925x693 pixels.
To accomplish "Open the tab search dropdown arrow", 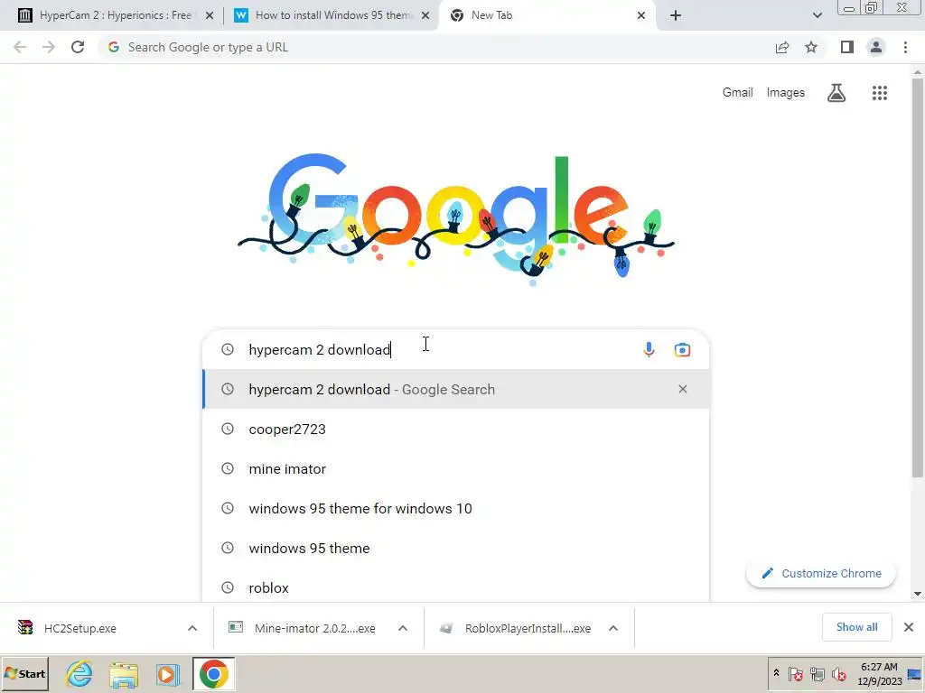I will [817, 15].
